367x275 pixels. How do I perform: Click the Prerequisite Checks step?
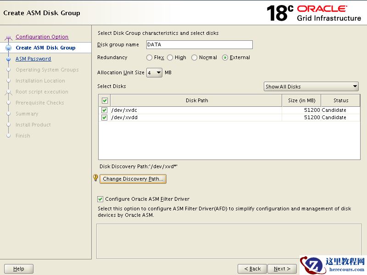pyautogui.click(x=40, y=103)
